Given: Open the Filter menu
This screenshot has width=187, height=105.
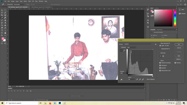Looking at the screenshot, I should (x=29, y=1).
